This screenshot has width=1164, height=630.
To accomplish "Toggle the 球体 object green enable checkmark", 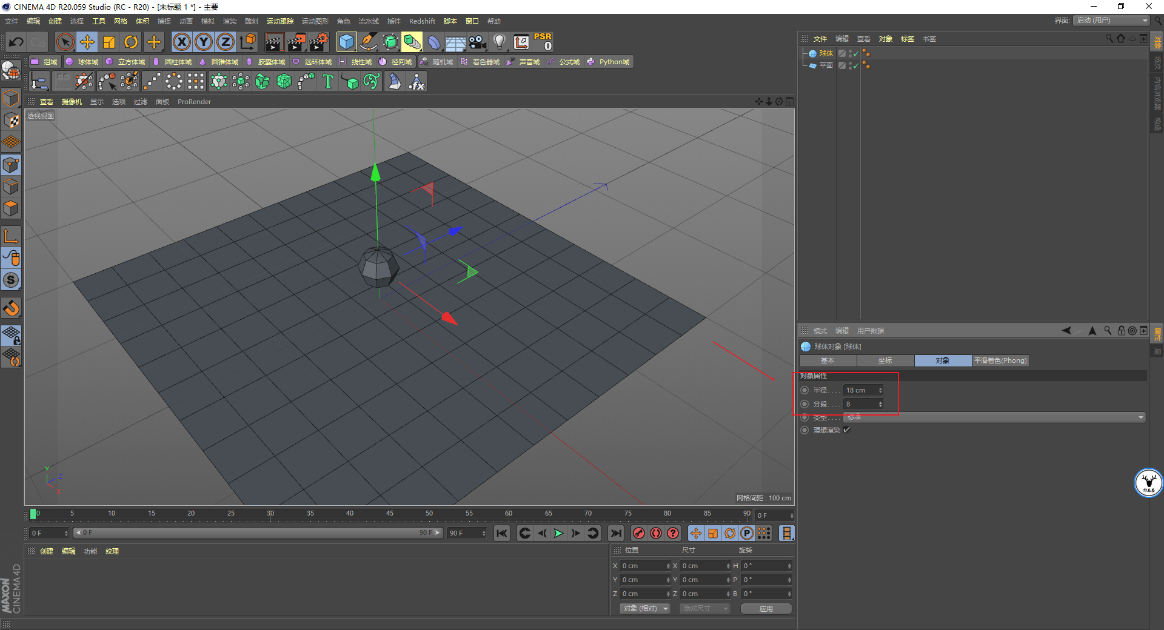I will (x=855, y=54).
